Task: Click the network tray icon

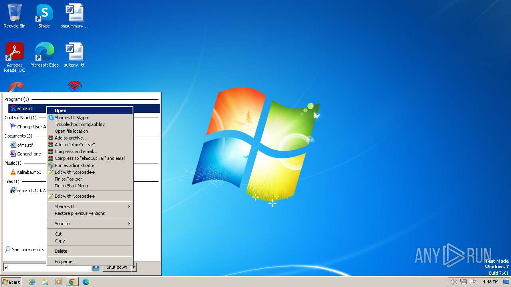Action: tap(463, 282)
